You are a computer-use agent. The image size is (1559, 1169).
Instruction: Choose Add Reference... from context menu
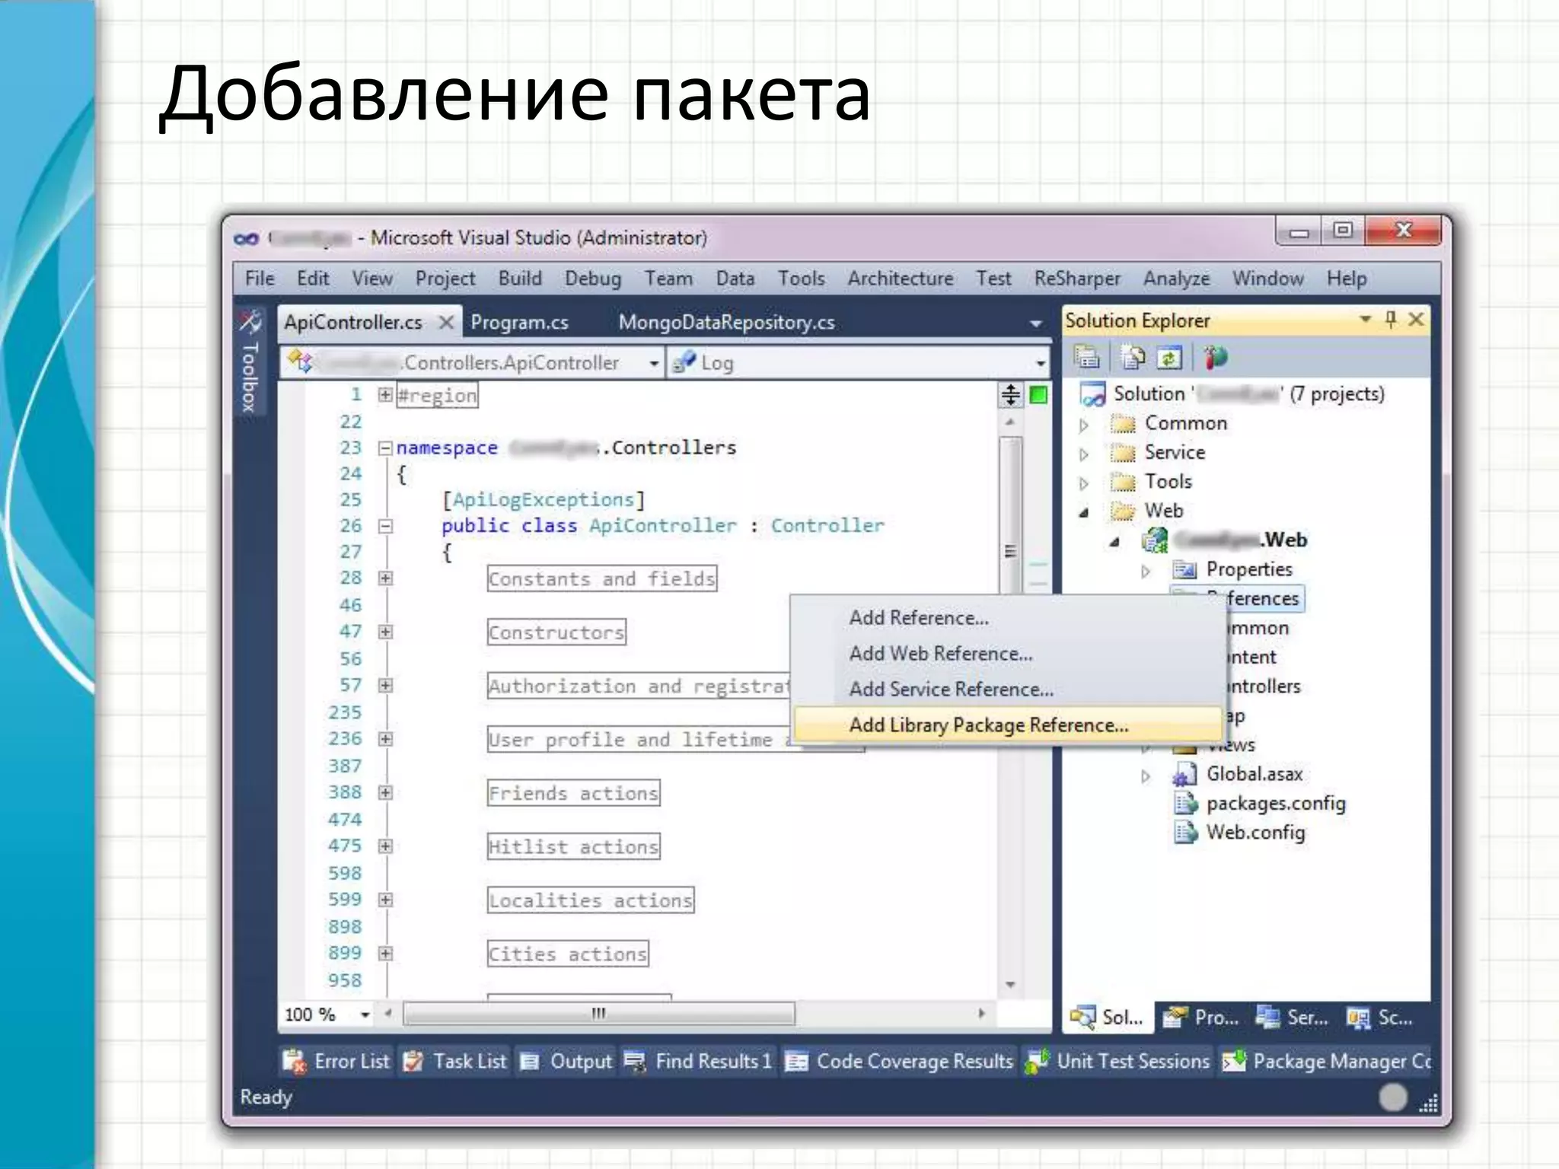(1006, 618)
